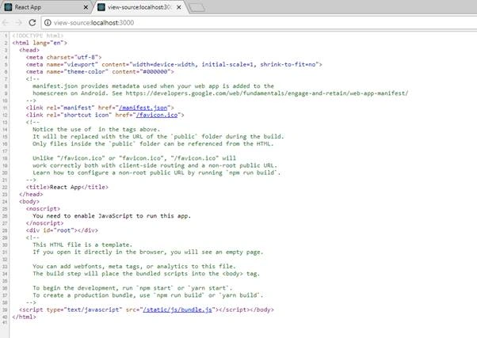Click the site information icon

(48, 22)
